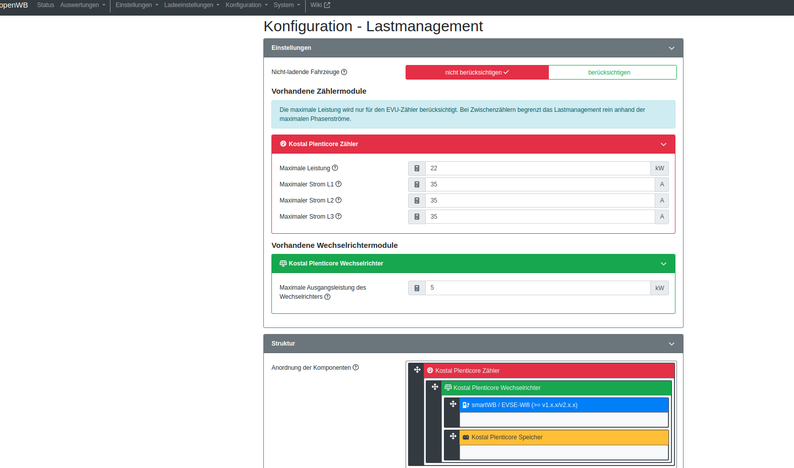This screenshot has height=468, width=794.
Task: Click the 'Vorhandene Zählermodule' heading
Action: [x=319, y=91]
